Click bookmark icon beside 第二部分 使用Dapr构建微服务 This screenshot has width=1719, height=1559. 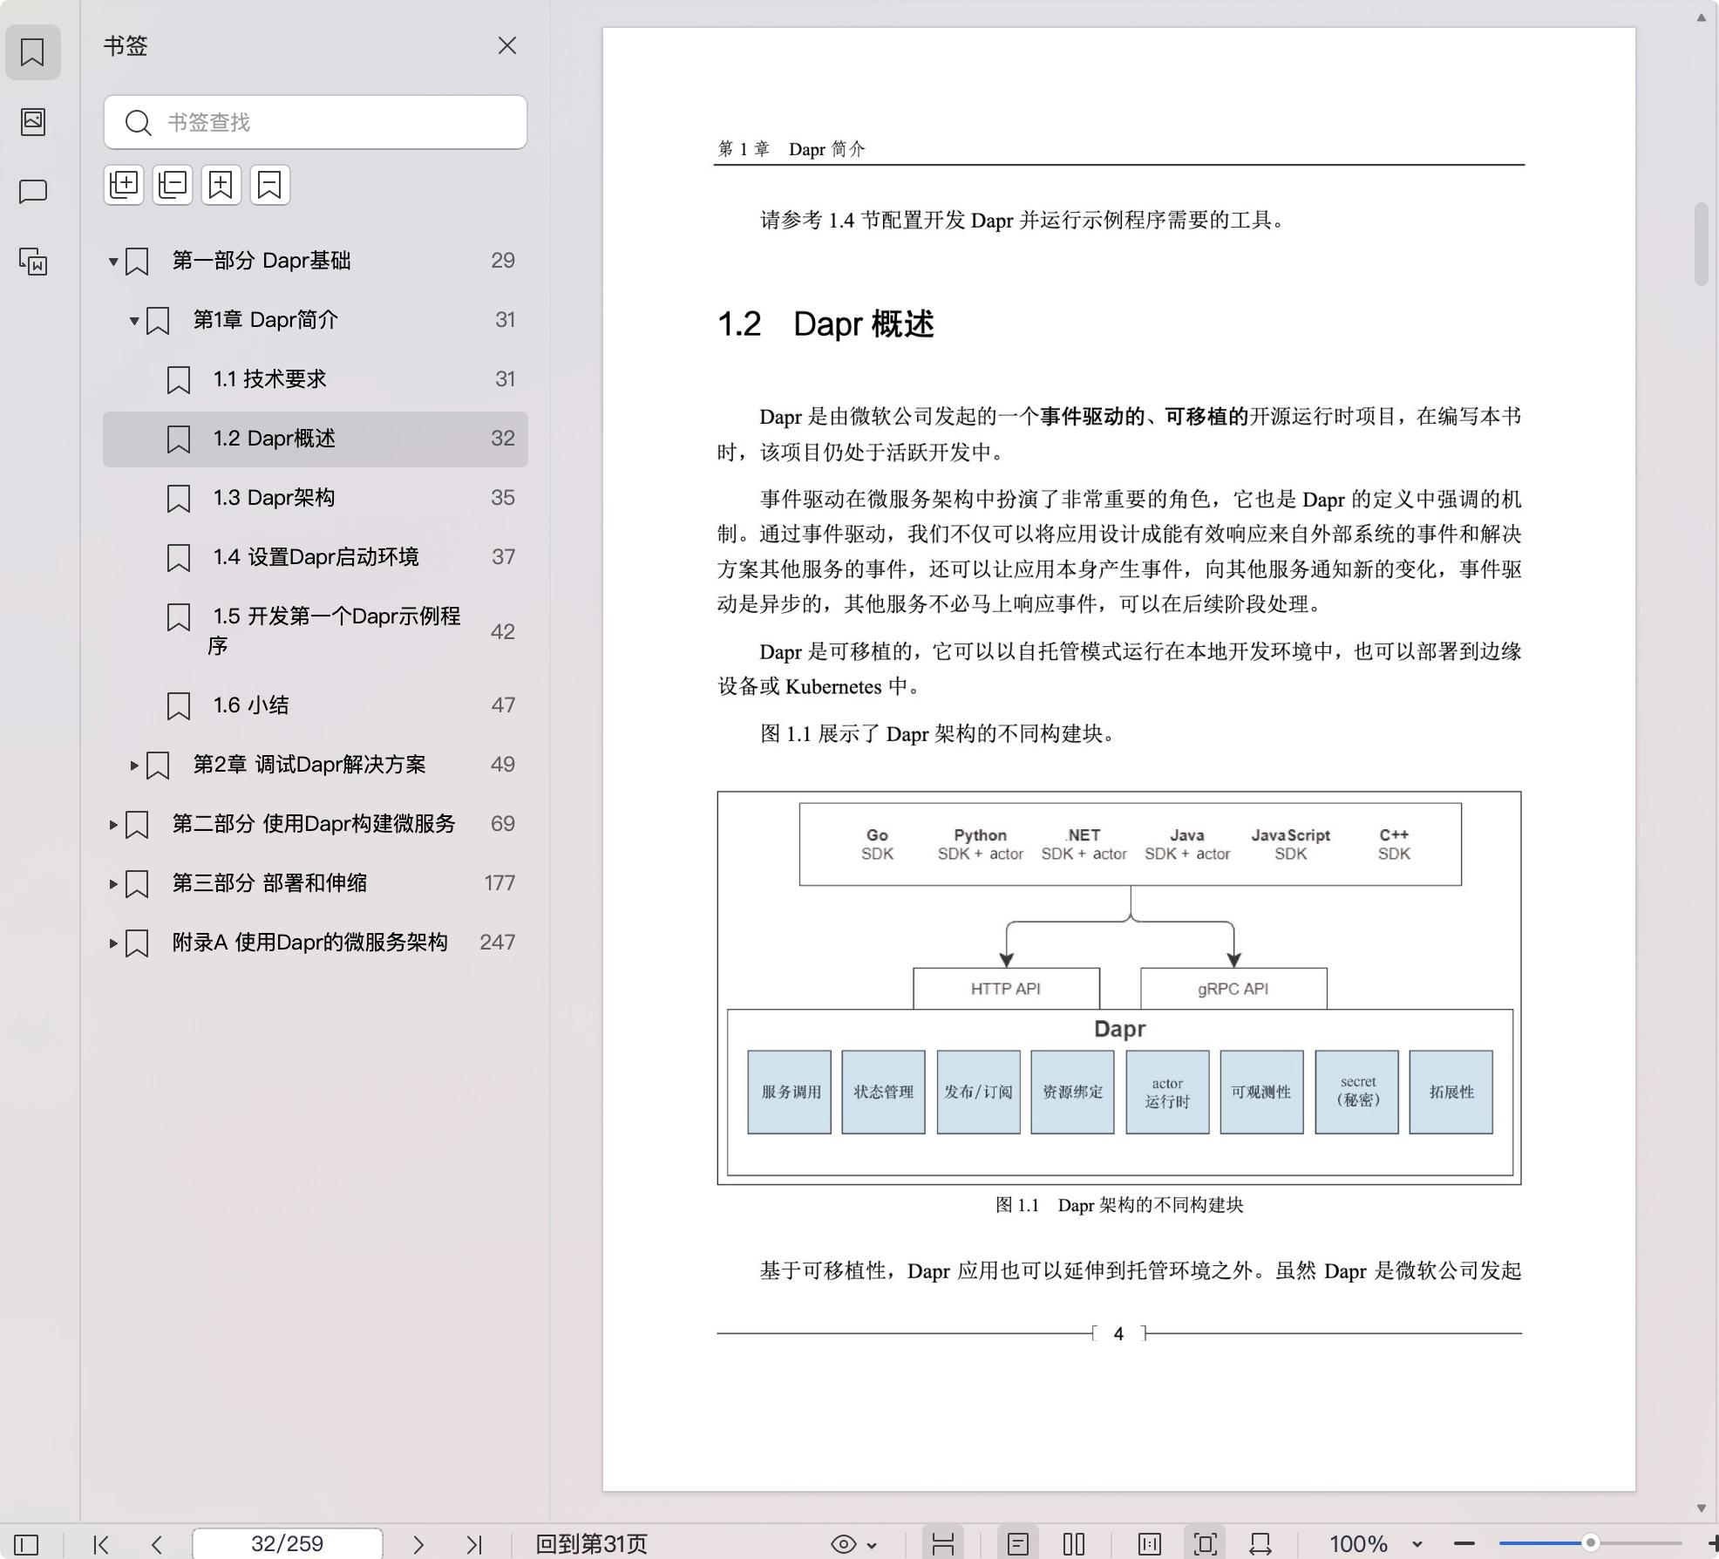pos(137,825)
